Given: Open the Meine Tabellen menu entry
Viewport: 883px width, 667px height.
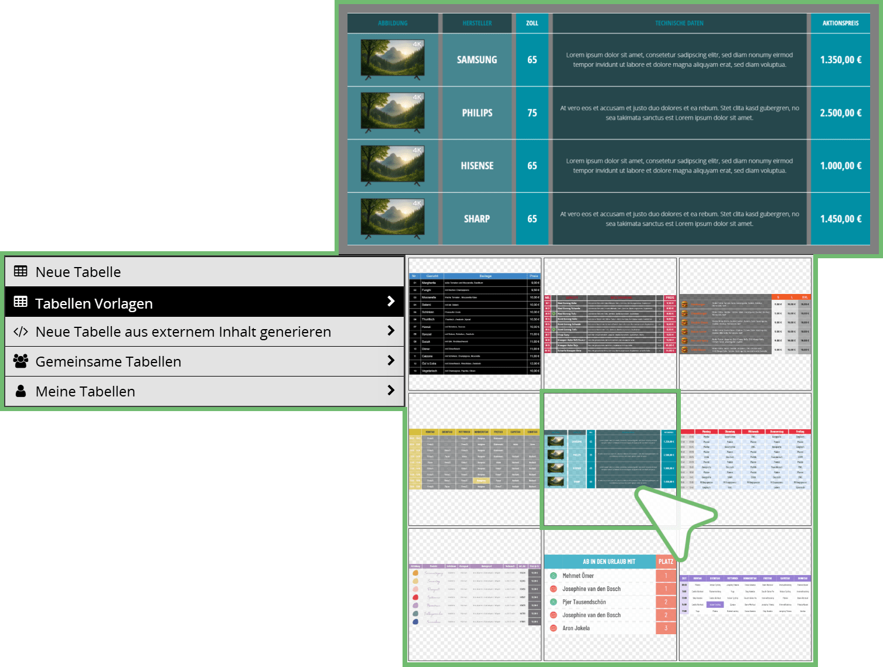Looking at the screenshot, I should click(204, 391).
